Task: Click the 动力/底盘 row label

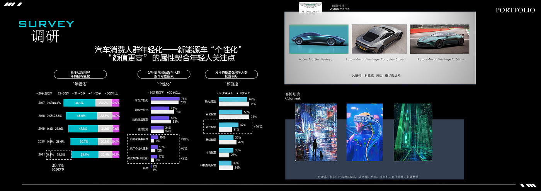Action: 210,102
